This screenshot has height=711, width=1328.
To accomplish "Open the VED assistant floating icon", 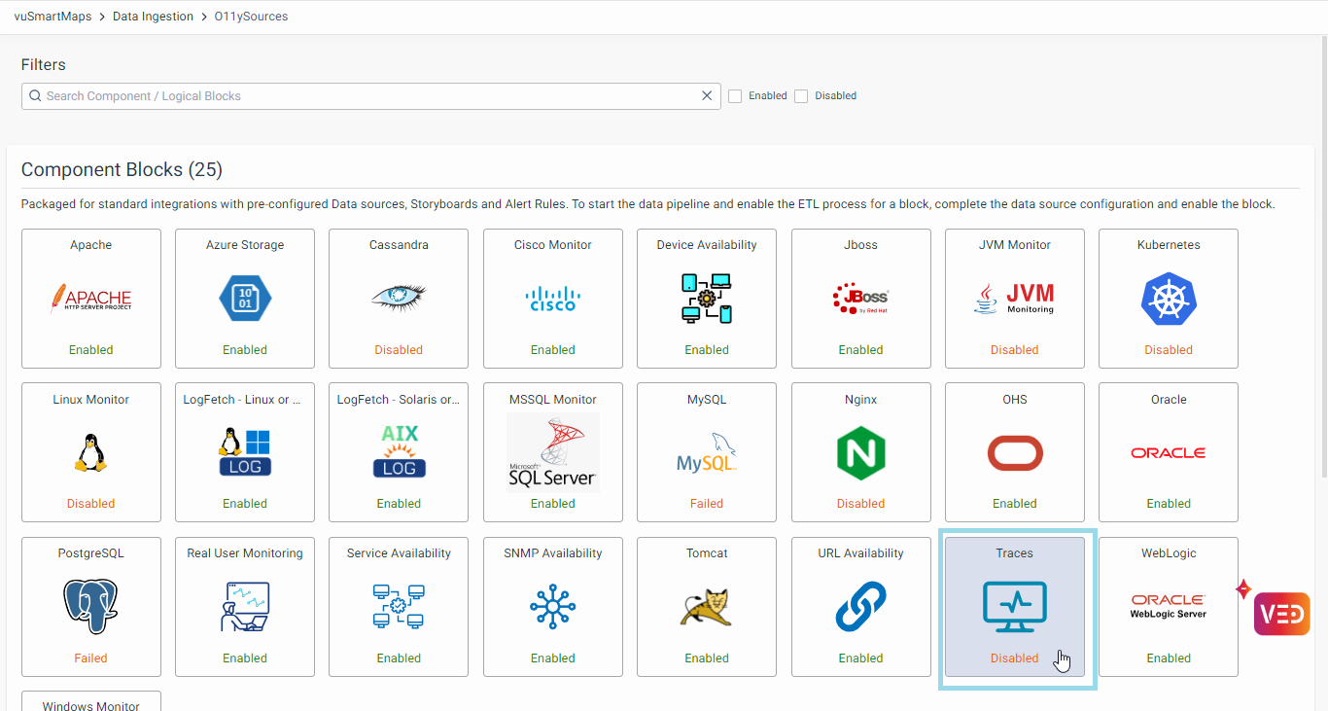I will coord(1281,614).
